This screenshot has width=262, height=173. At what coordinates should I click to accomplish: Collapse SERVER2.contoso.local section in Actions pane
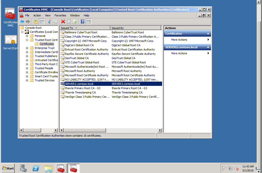[x=208, y=47]
